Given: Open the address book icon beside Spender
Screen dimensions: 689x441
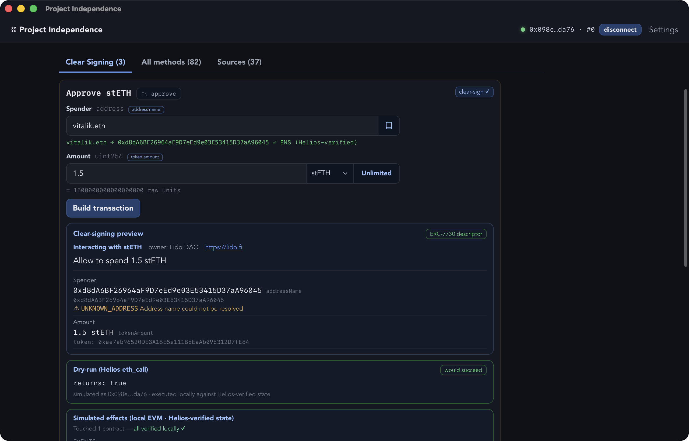Looking at the screenshot, I should pyautogui.click(x=389, y=125).
